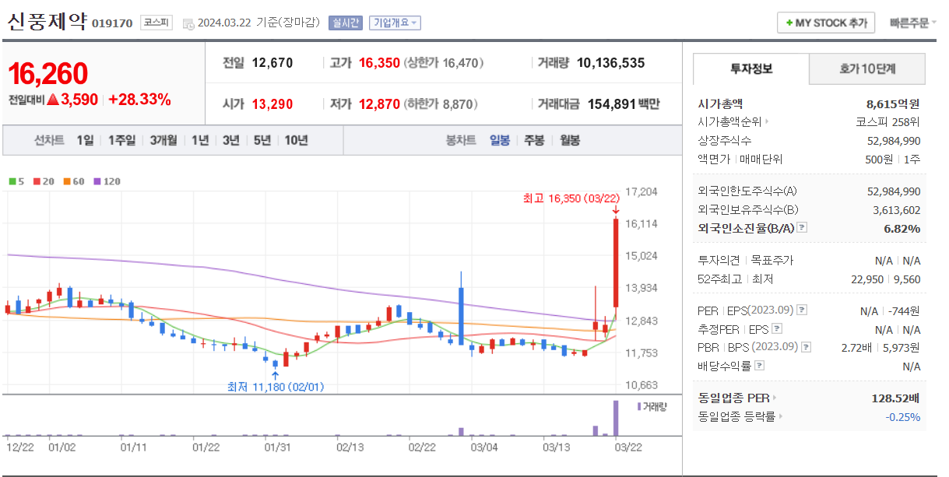Click the tall red 03/22 candlestick
Image resolution: width=949 pixels, height=477 pixels.
[616, 263]
